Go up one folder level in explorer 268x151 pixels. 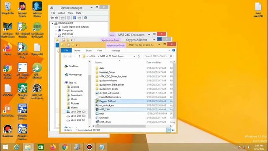[79, 56]
